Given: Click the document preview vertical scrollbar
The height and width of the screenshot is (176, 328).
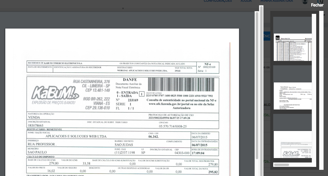Looking at the screenshot, I should pos(257,86).
